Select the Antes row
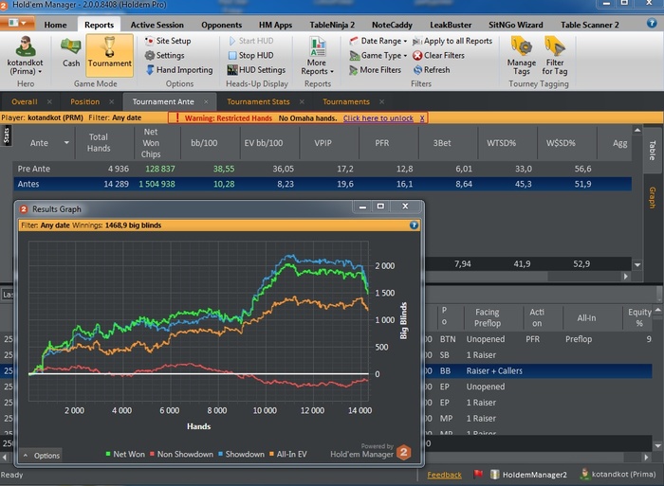 click(322, 184)
